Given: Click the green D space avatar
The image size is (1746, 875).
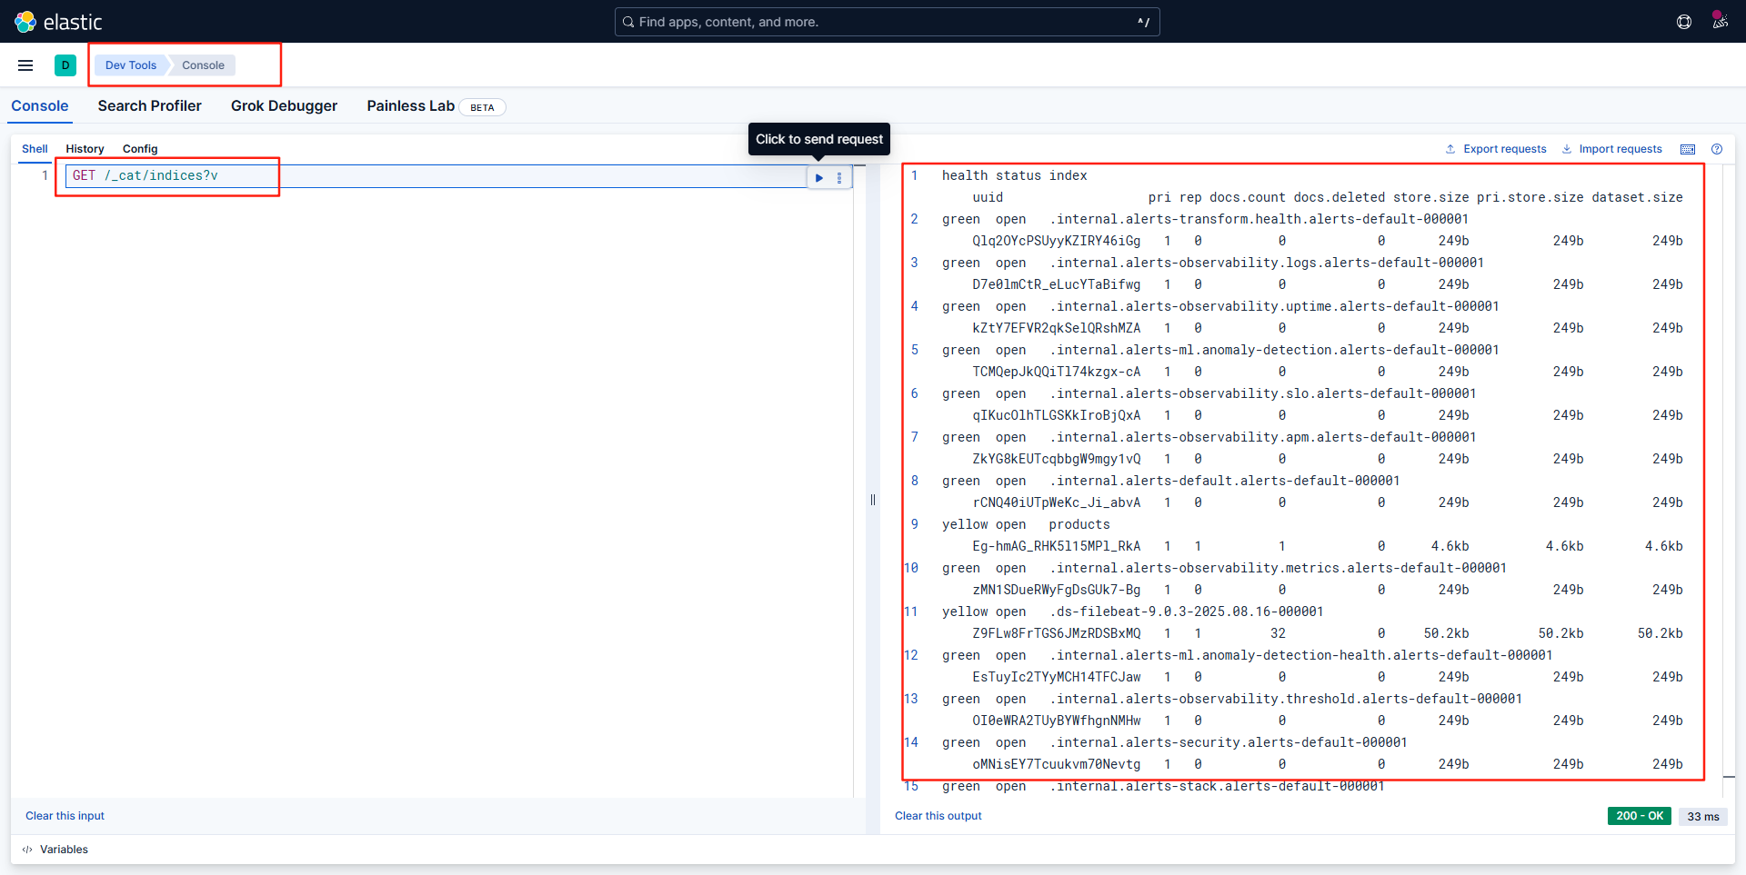Looking at the screenshot, I should pos(65,65).
